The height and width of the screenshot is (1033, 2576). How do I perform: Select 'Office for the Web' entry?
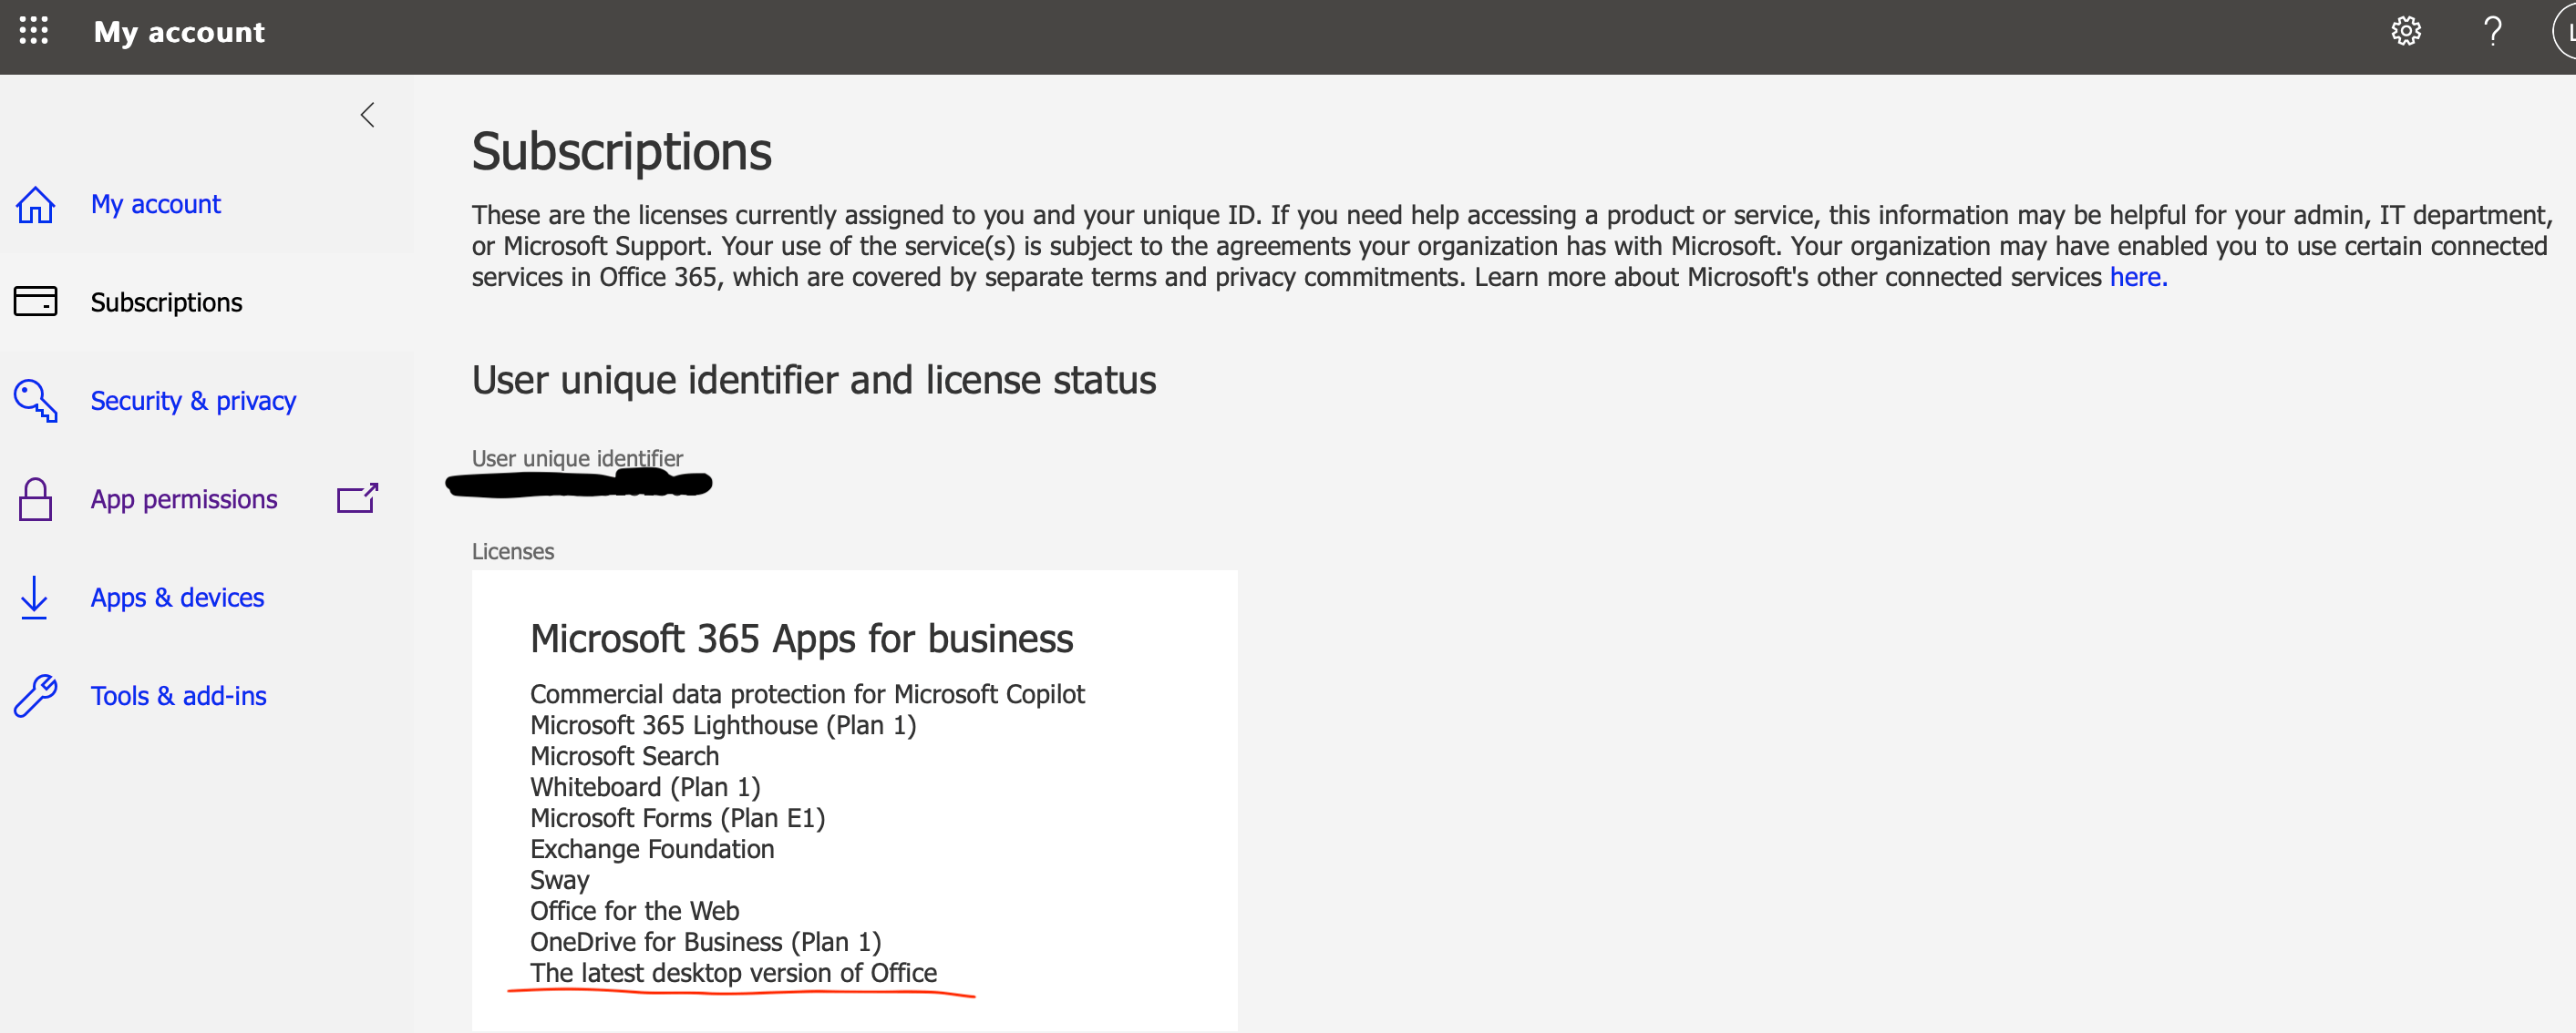[x=634, y=911]
